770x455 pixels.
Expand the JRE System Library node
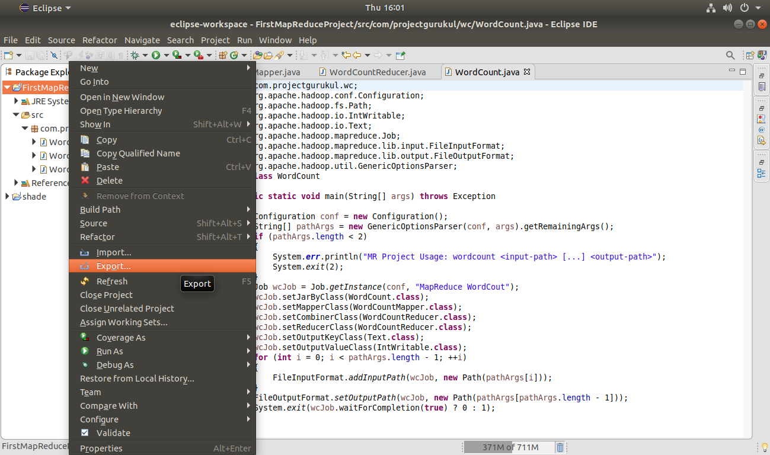pyautogui.click(x=16, y=101)
